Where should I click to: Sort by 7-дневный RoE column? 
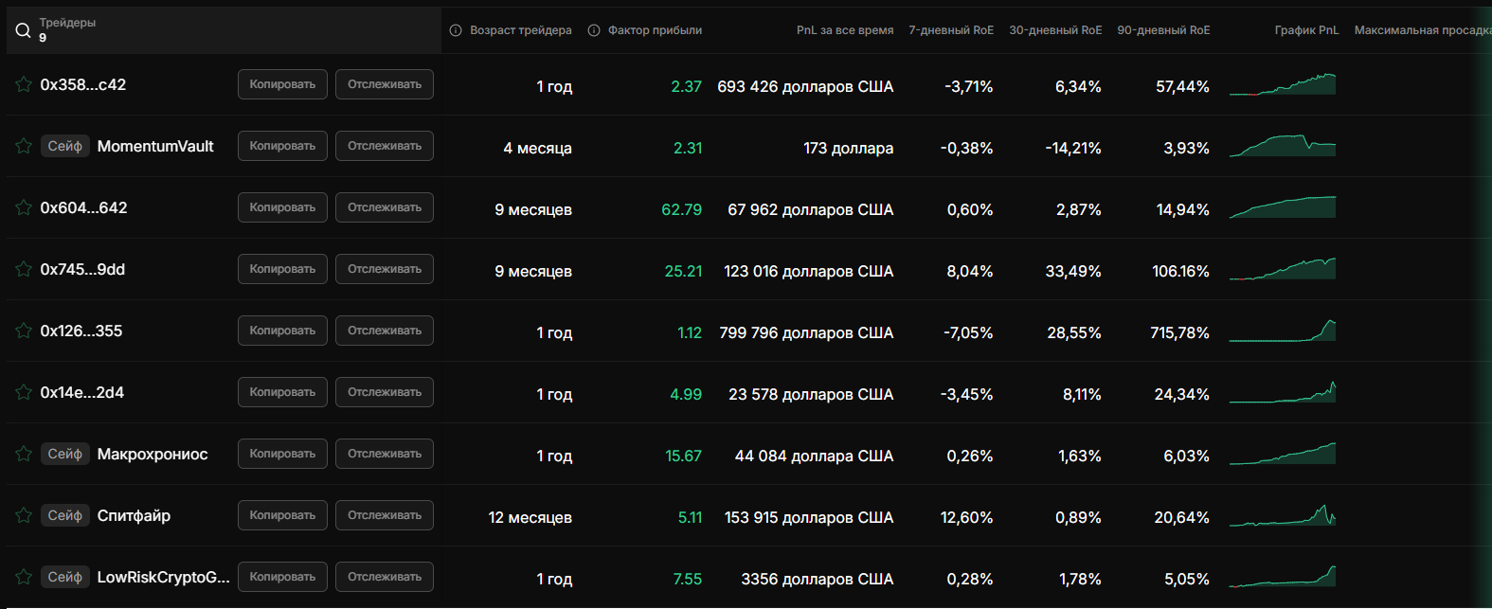click(x=951, y=30)
